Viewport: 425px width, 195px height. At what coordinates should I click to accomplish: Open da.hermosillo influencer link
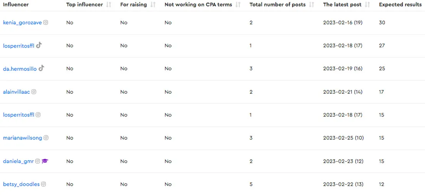click(20, 69)
